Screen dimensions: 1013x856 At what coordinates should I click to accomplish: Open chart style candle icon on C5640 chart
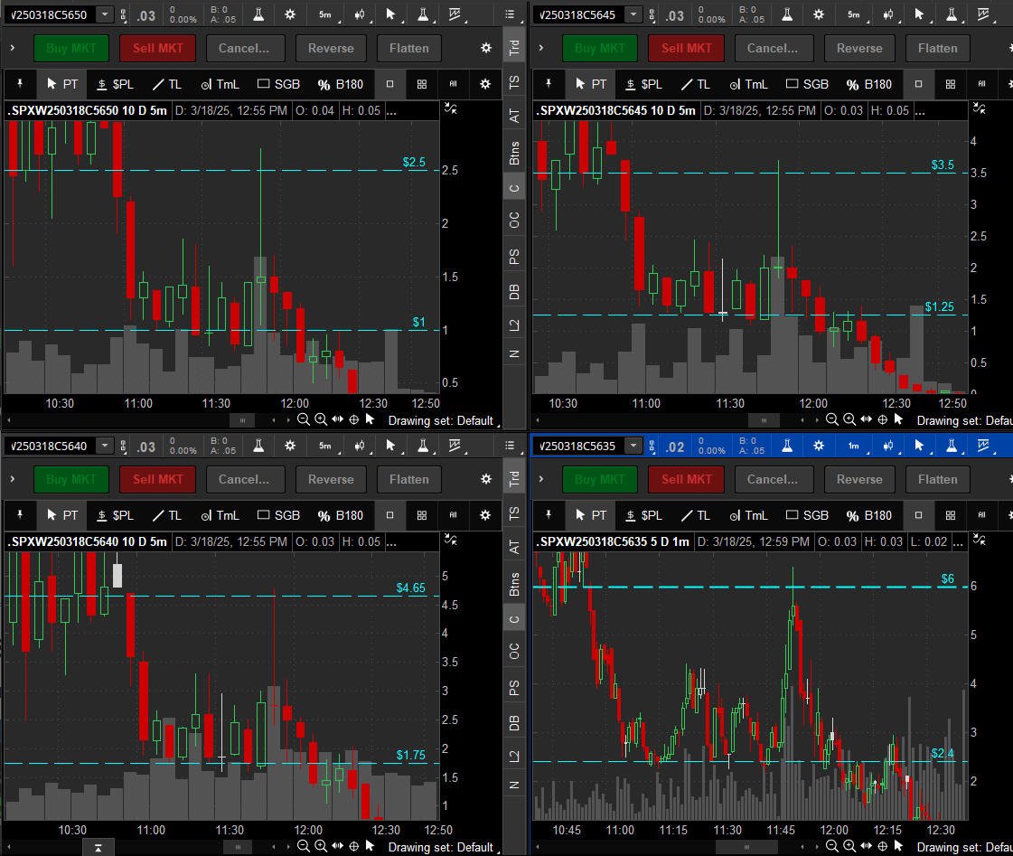pyautogui.click(x=360, y=445)
